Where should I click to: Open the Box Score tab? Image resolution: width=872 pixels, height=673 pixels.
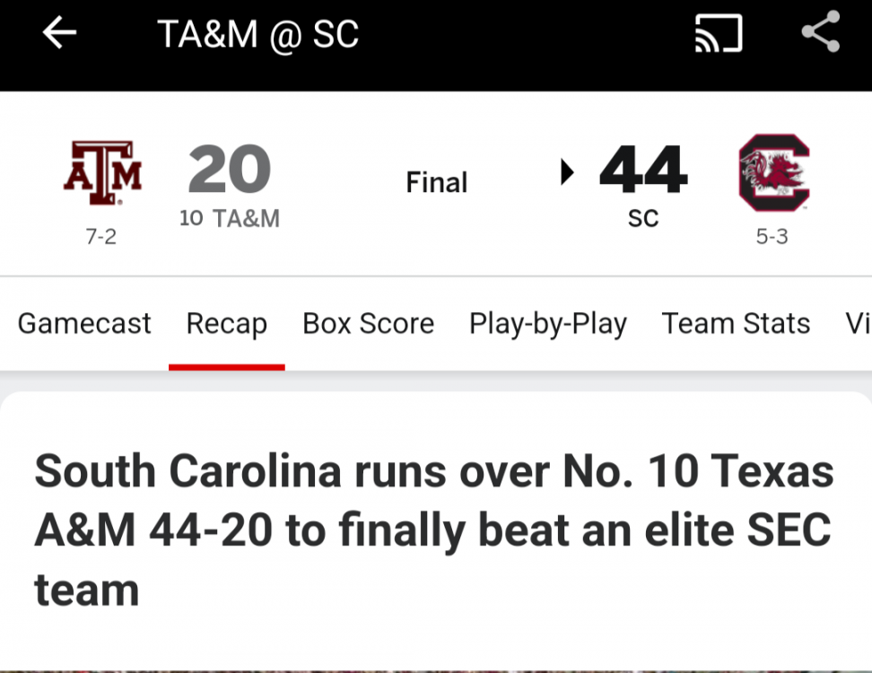[x=369, y=324]
